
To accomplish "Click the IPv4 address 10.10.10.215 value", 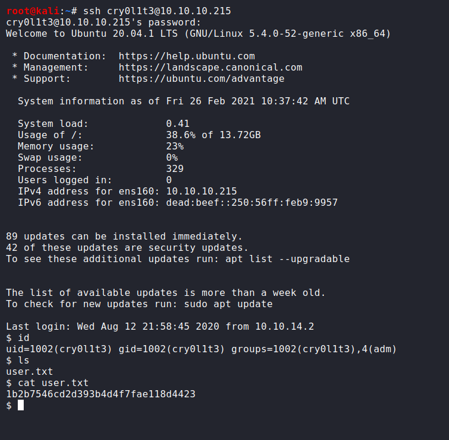I will 201,192.
